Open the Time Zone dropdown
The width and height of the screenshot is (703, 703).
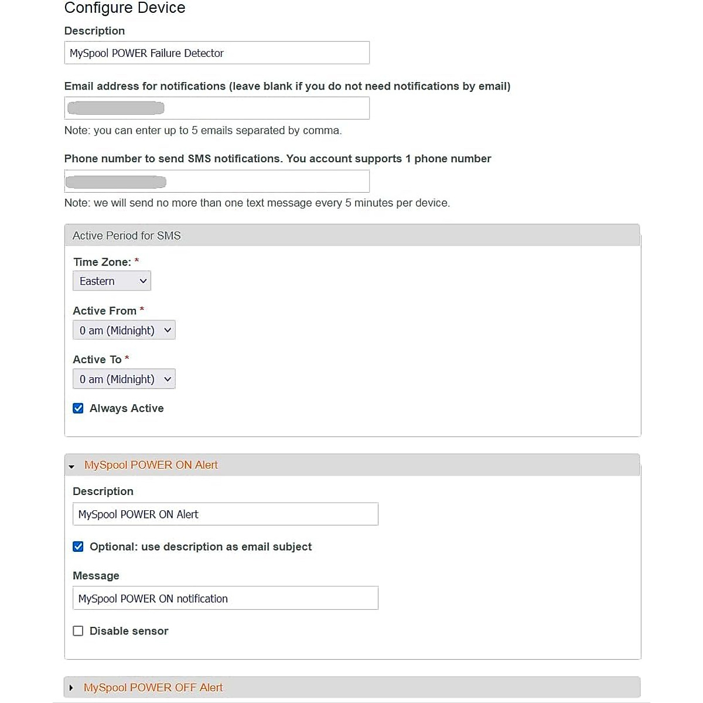(111, 281)
